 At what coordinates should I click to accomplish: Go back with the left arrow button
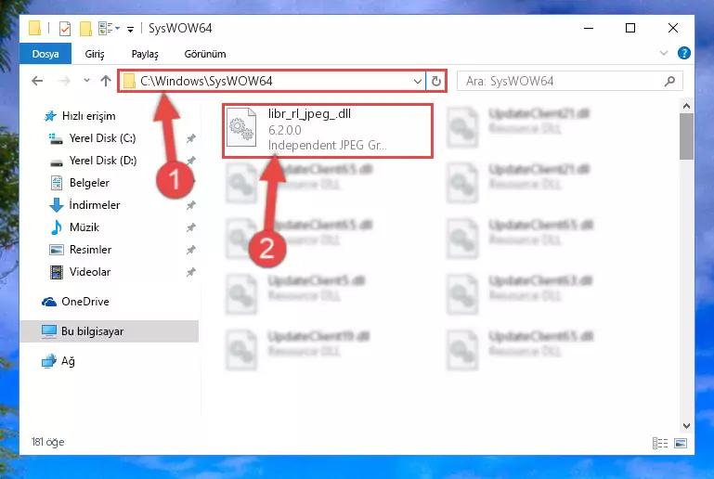(x=37, y=81)
